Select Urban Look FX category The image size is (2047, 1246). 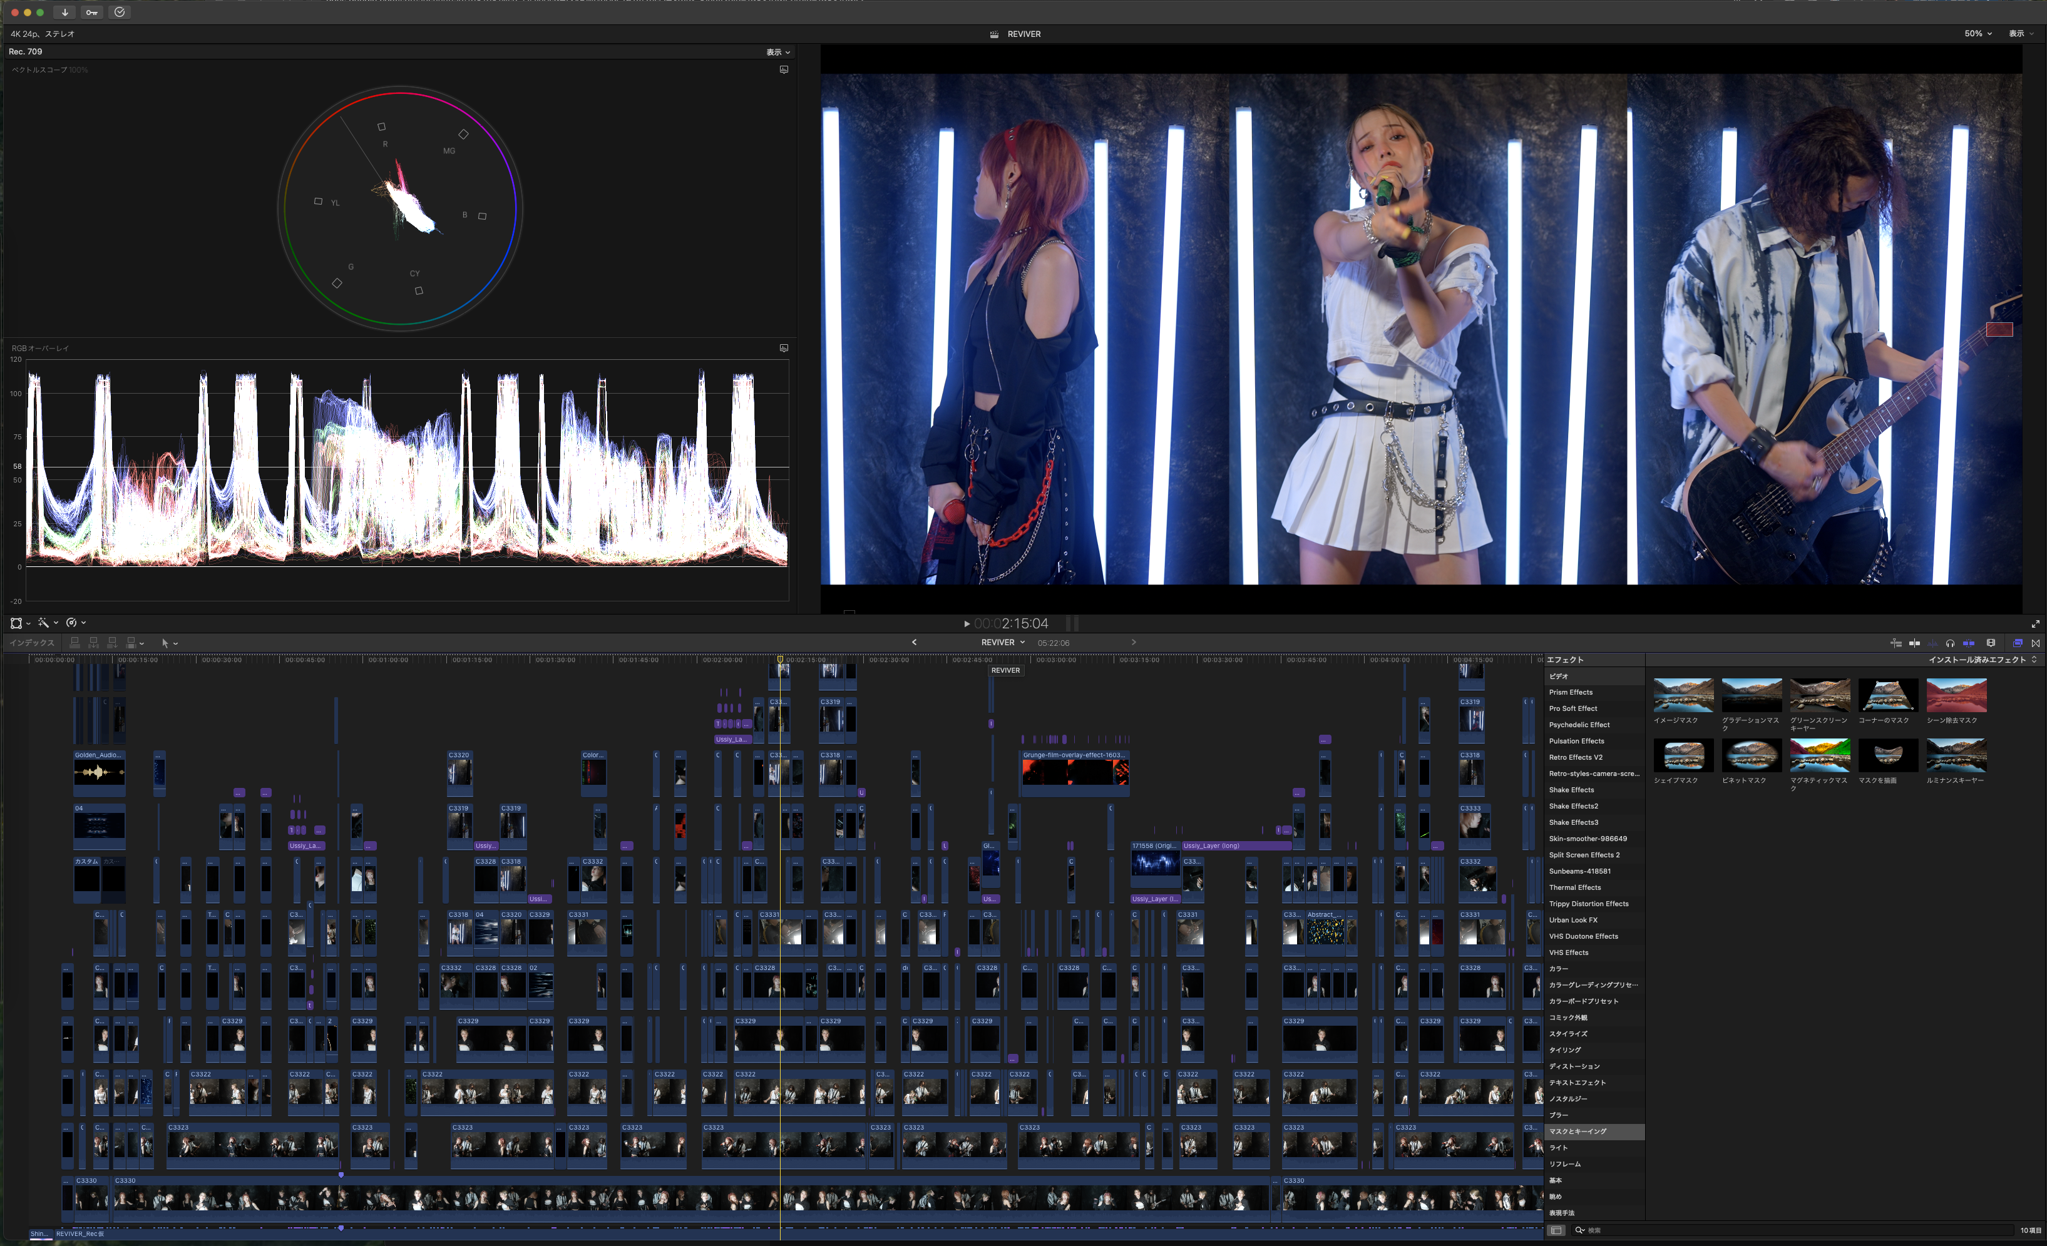(1572, 921)
